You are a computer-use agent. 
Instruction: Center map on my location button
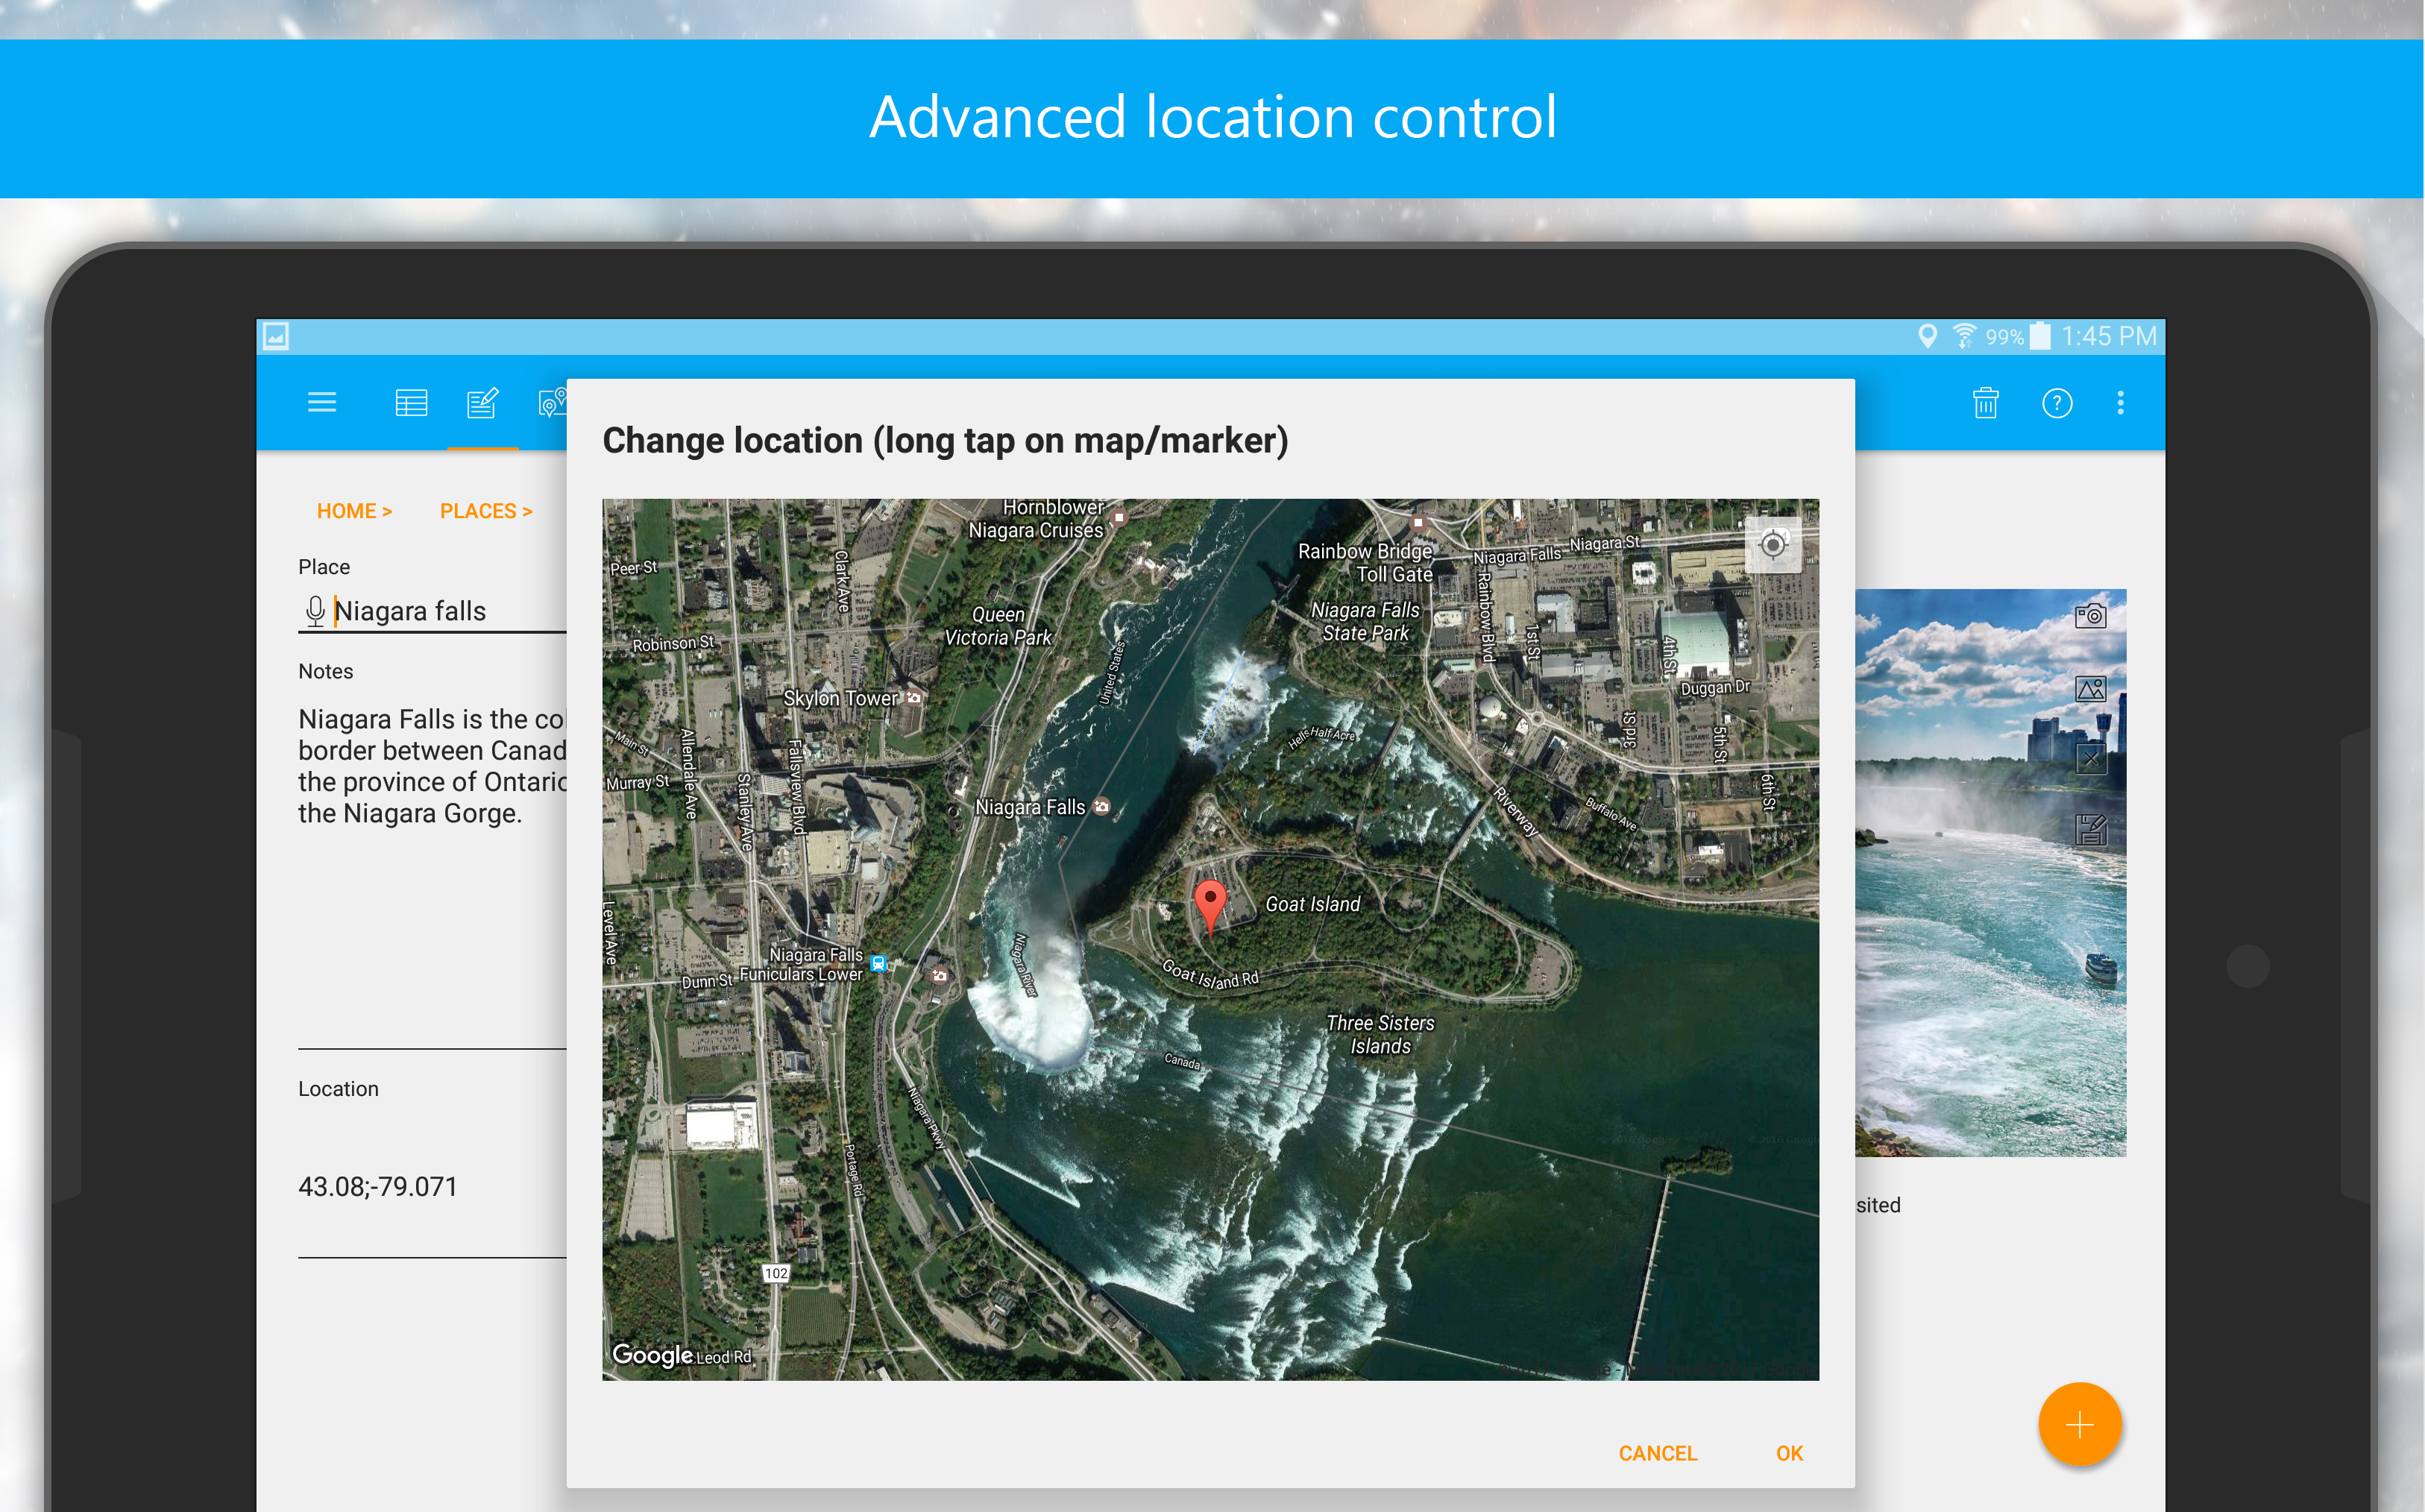[1773, 545]
